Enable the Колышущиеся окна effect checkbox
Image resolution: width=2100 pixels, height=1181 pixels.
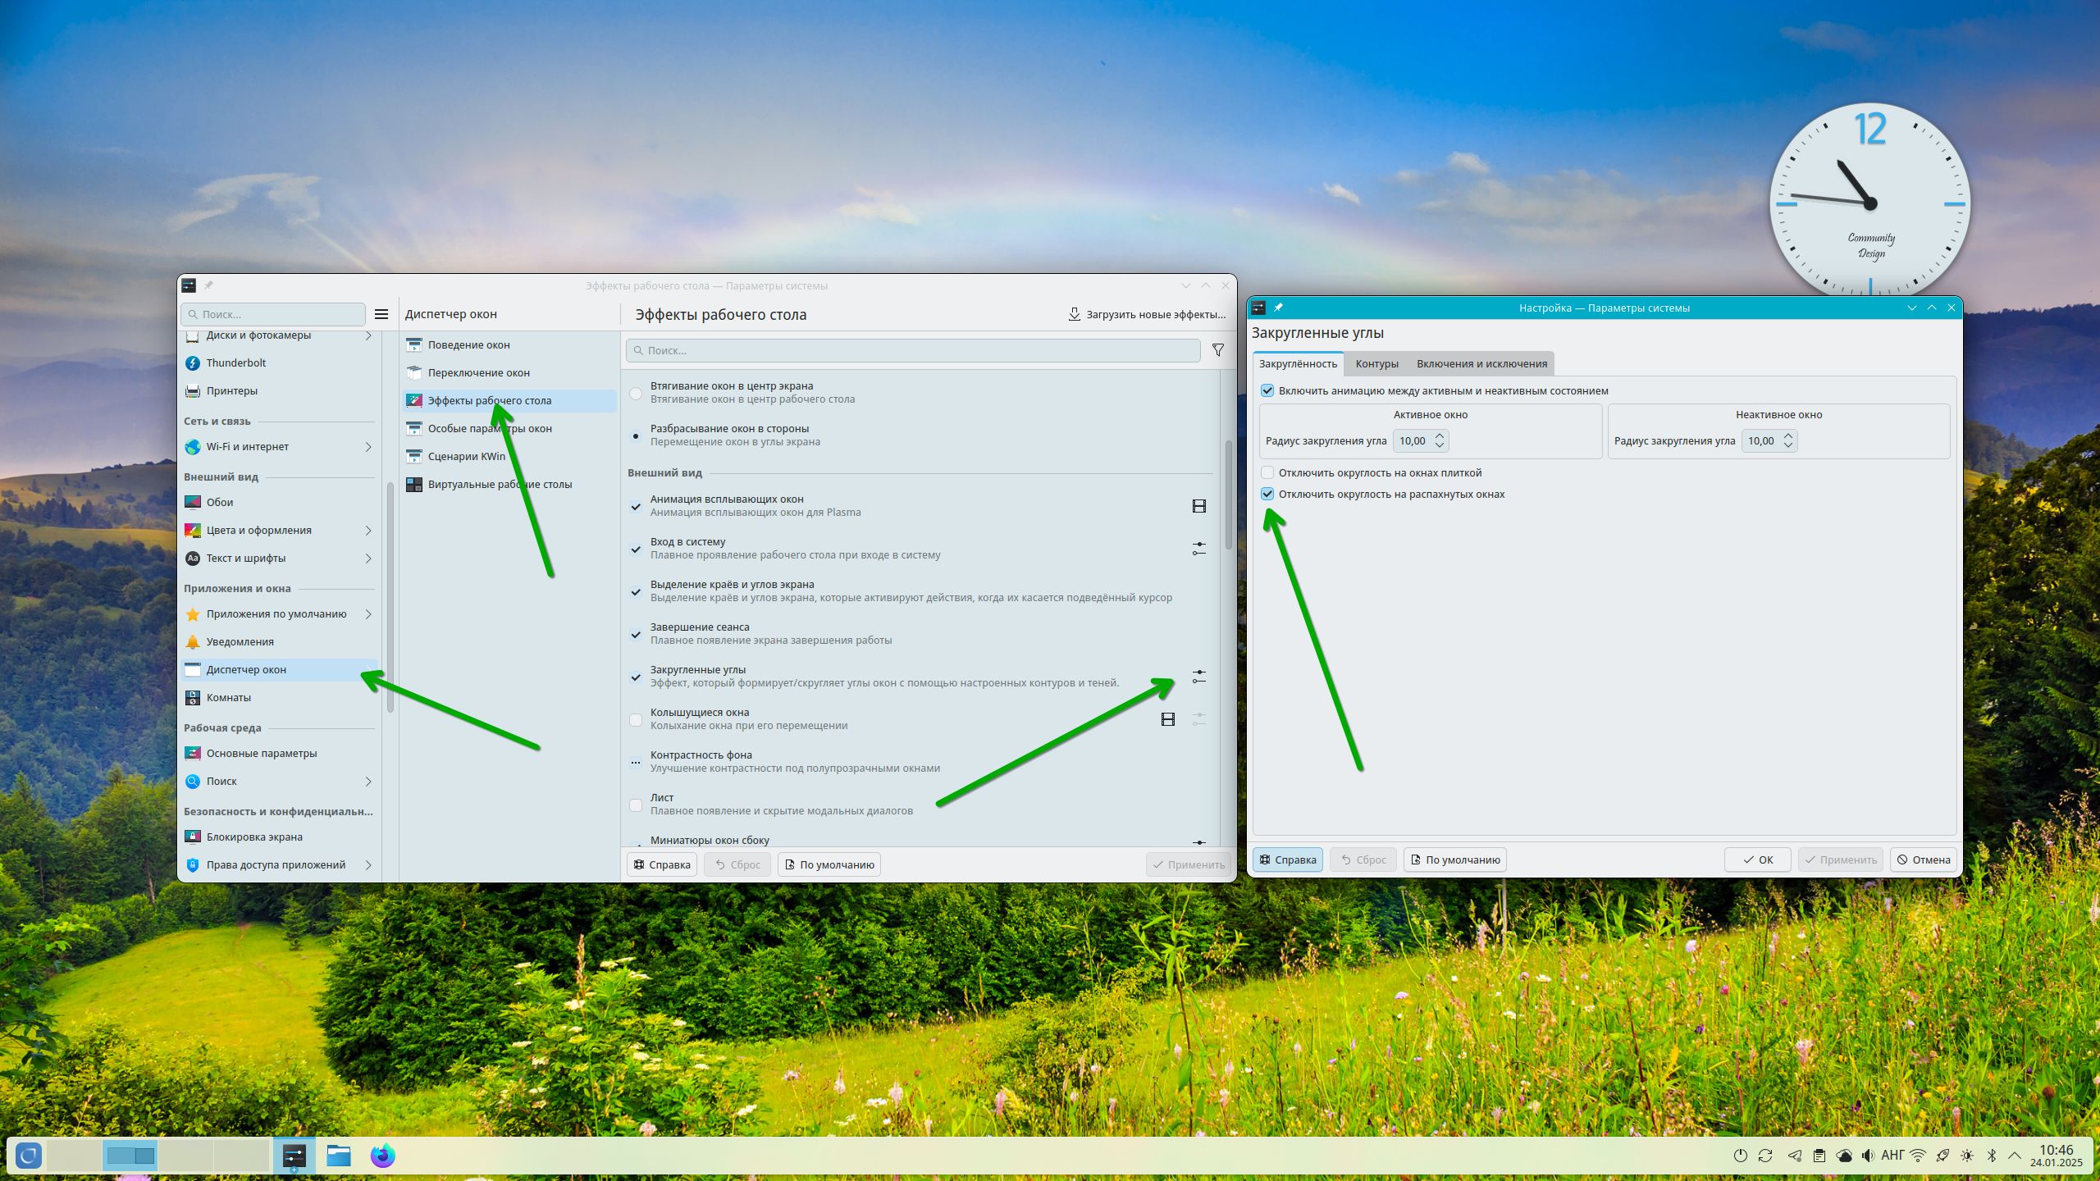636,719
